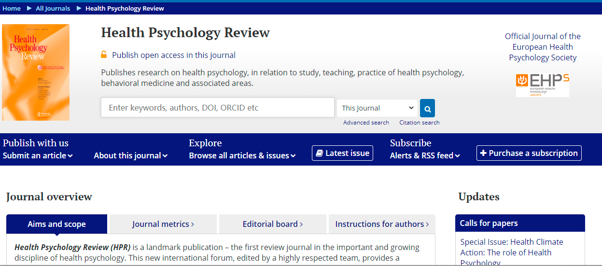Click Purchase a subscription button

pyautogui.click(x=529, y=153)
